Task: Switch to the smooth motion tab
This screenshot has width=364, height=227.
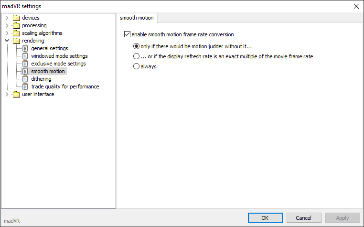Action: [137, 18]
